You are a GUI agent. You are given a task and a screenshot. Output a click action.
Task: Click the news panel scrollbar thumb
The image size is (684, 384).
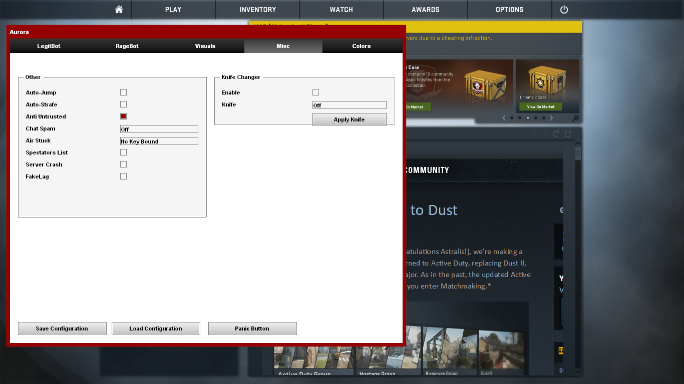point(578,152)
